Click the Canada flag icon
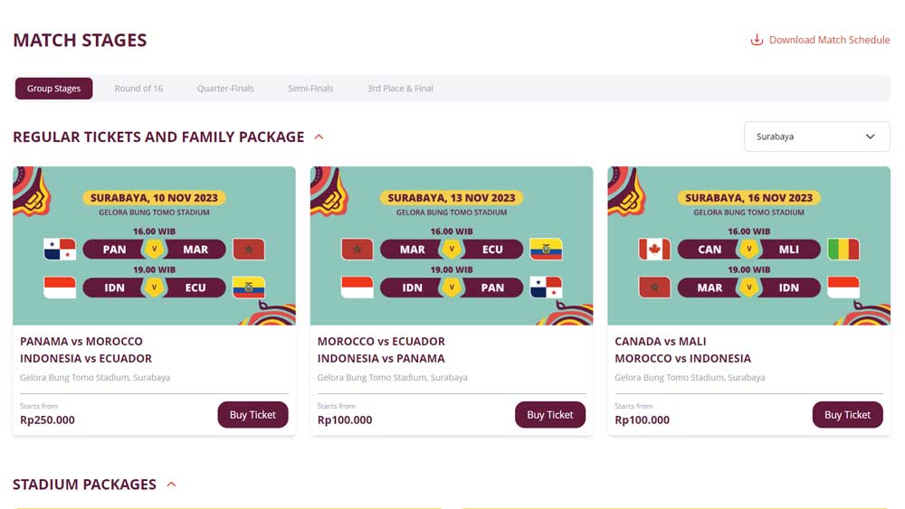The image size is (905, 509). pos(653,250)
